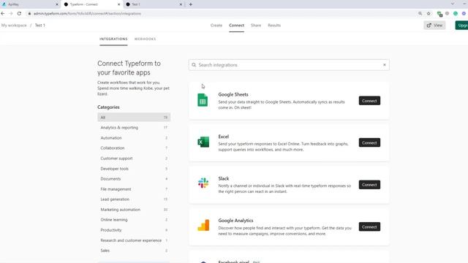Open a new browser tab with plus icon
The height and width of the screenshot is (263, 468).
click(190, 4)
